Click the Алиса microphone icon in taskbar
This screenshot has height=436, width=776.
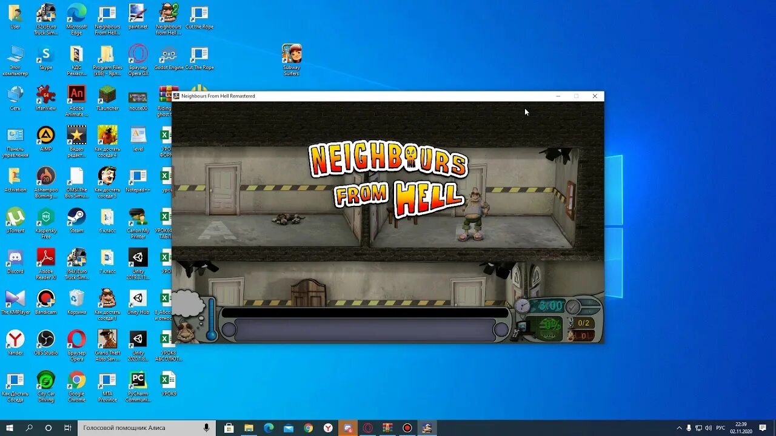(x=207, y=428)
